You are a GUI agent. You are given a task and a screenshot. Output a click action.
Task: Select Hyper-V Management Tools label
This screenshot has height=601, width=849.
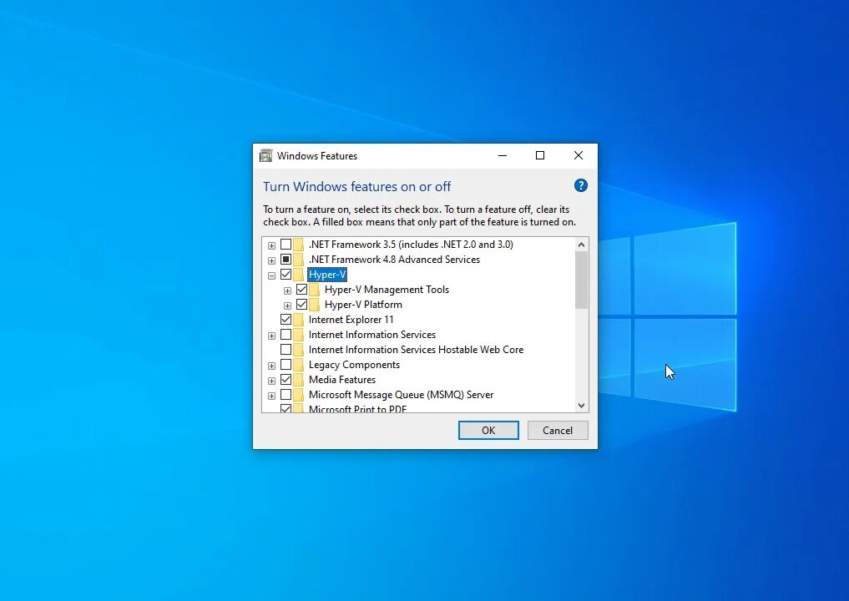click(387, 290)
